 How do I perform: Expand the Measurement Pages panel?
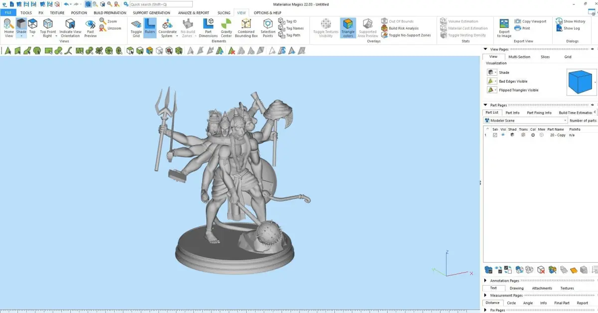tap(486, 296)
